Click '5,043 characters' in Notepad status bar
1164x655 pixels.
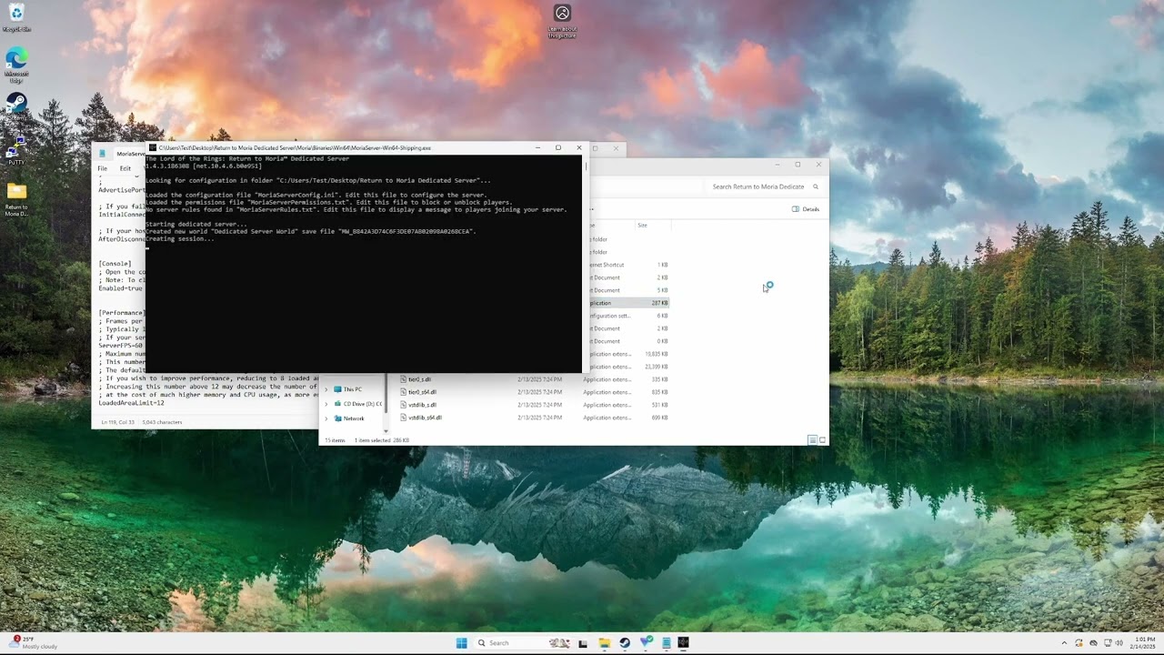[163, 422]
